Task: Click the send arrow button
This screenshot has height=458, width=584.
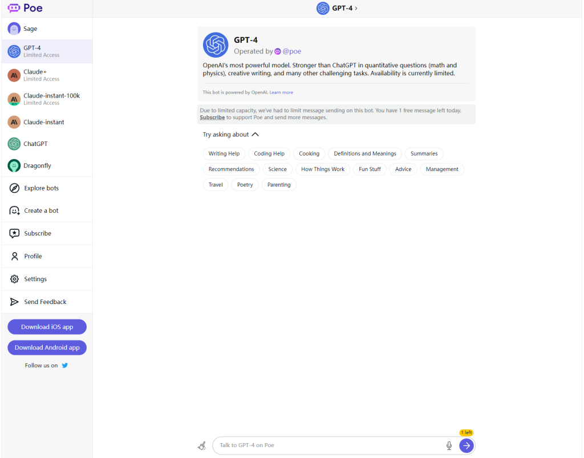Action: (x=467, y=445)
